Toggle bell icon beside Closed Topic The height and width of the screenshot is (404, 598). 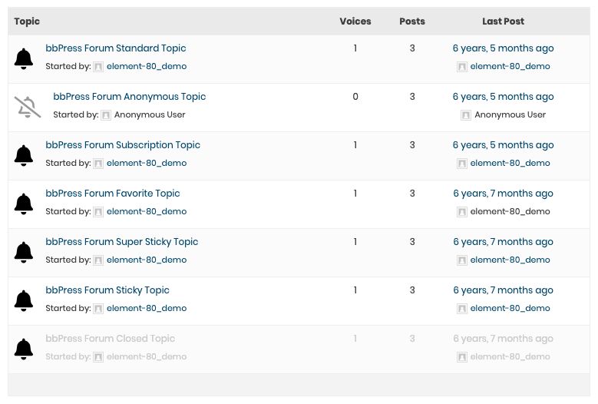click(x=24, y=349)
